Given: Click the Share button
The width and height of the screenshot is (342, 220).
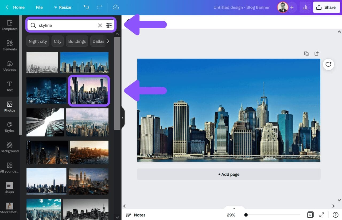Looking at the screenshot, I should pyautogui.click(x=326, y=7).
